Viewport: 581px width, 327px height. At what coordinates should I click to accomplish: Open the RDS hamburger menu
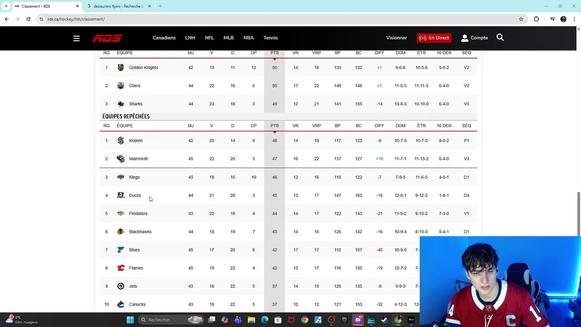76,38
